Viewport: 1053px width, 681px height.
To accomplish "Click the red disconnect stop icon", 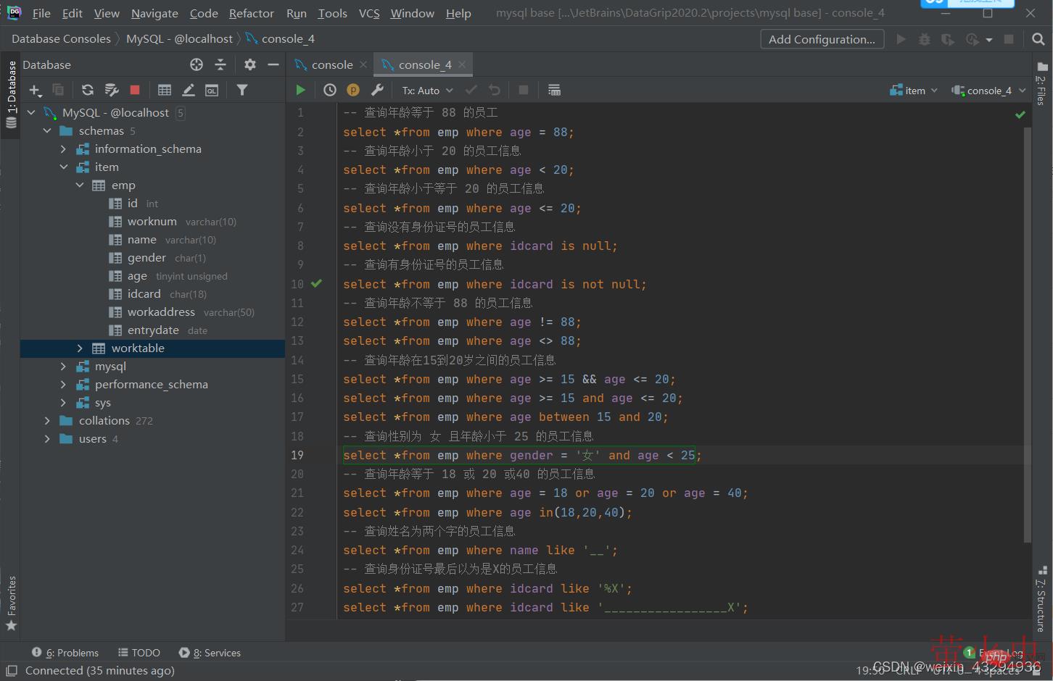I will coord(135,90).
